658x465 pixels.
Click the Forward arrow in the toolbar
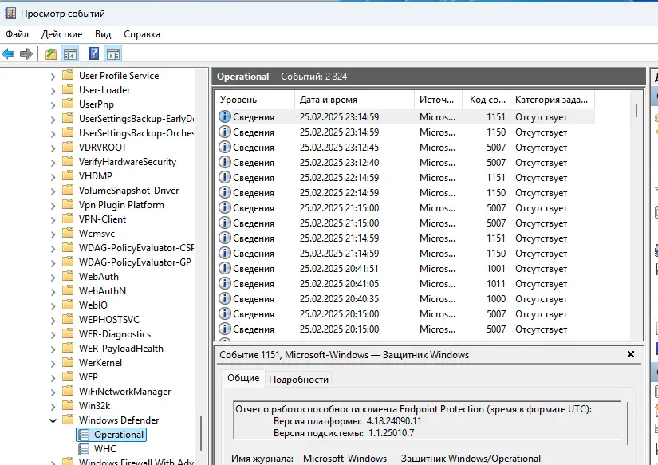[26, 53]
